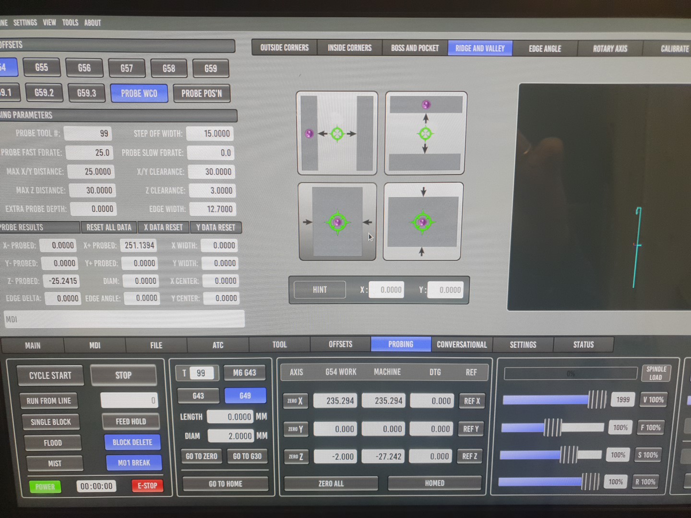This screenshot has width=691, height=518.
Task: Enable PROBE WCO mode
Action: tap(139, 93)
